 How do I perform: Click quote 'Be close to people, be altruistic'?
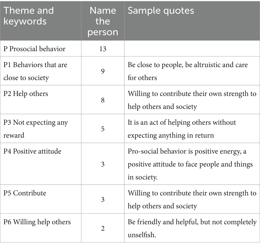point(187,71)
